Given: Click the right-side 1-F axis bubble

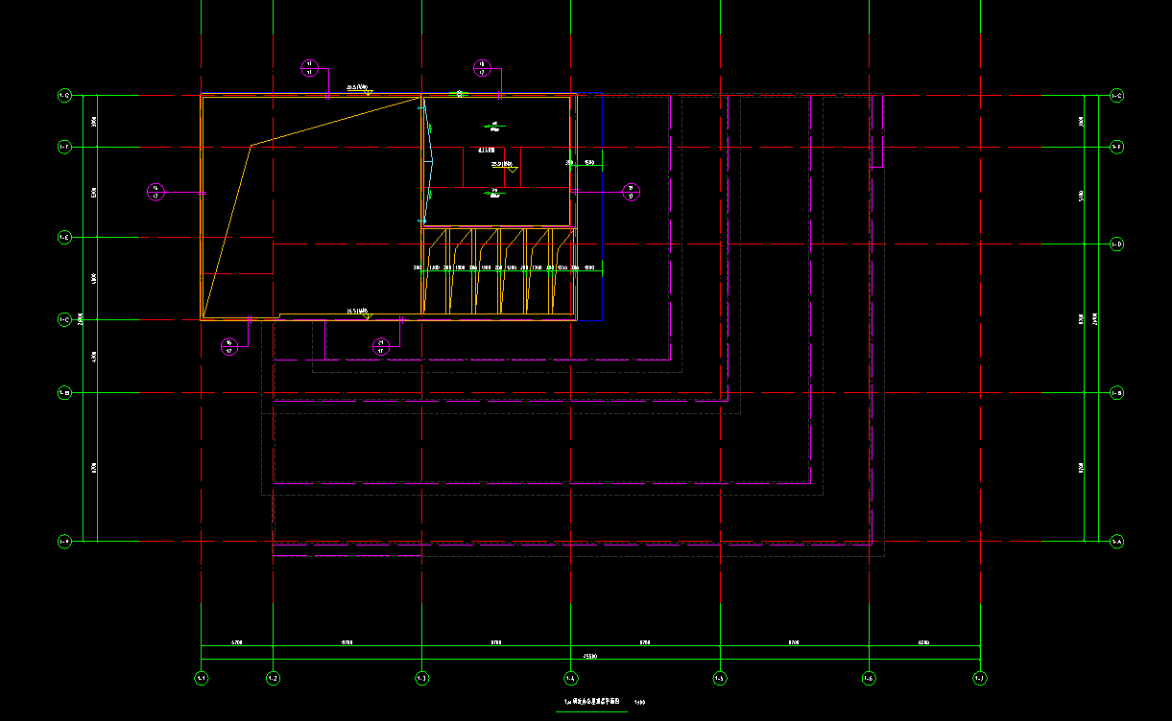Looking at the screenshot, I should tap(1116, 147).
